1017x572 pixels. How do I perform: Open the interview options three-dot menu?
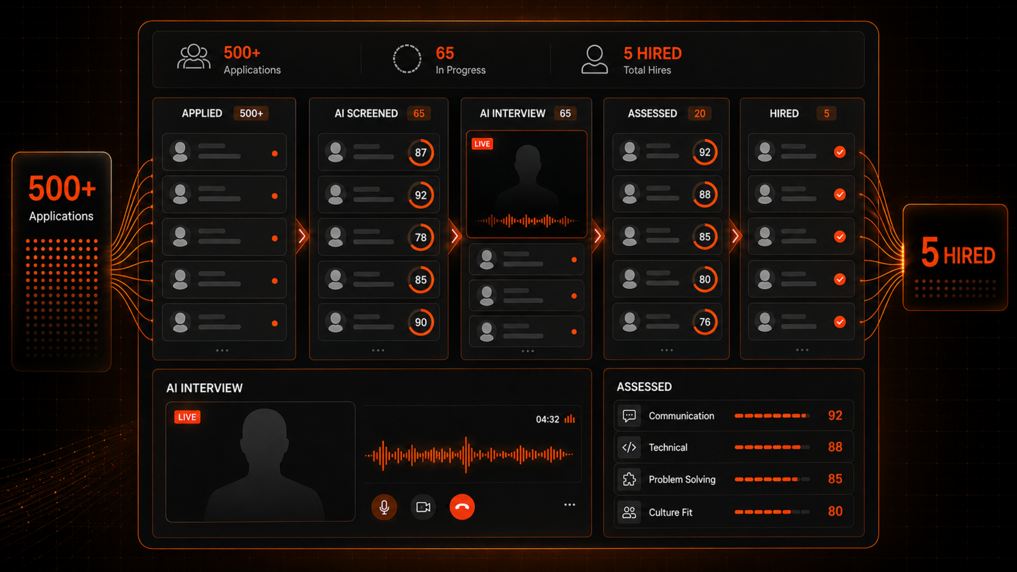[569, 505]
